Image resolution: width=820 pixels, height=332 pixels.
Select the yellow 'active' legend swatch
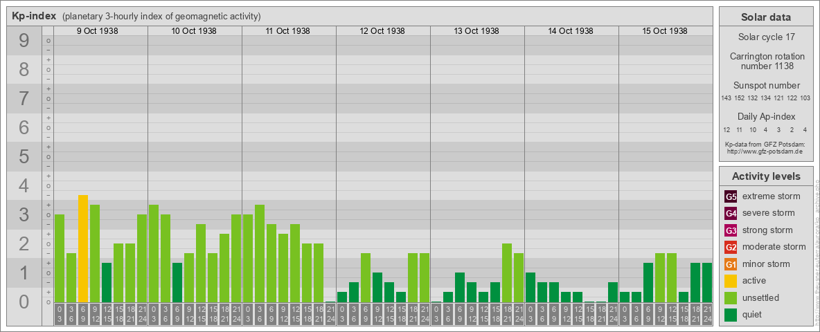click(731, 281)
